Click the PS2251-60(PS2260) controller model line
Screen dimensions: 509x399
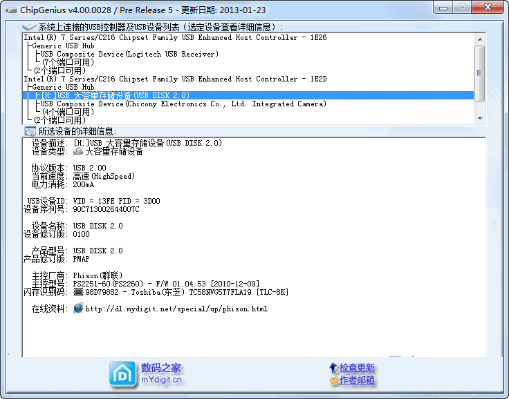(x=166, y=284)
